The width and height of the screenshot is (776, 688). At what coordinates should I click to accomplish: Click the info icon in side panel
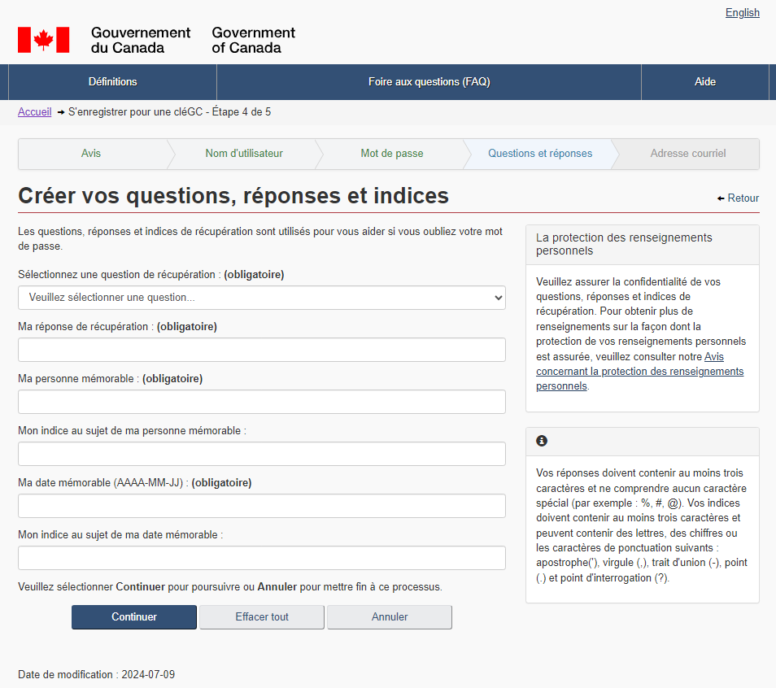542,441
